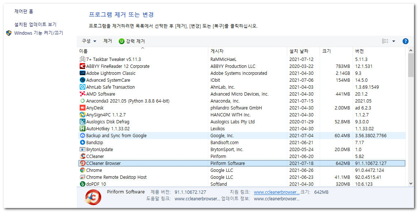Sort by the 이름 column header
The height and width of the screenshot is (212, 418).
coord(142,51)
